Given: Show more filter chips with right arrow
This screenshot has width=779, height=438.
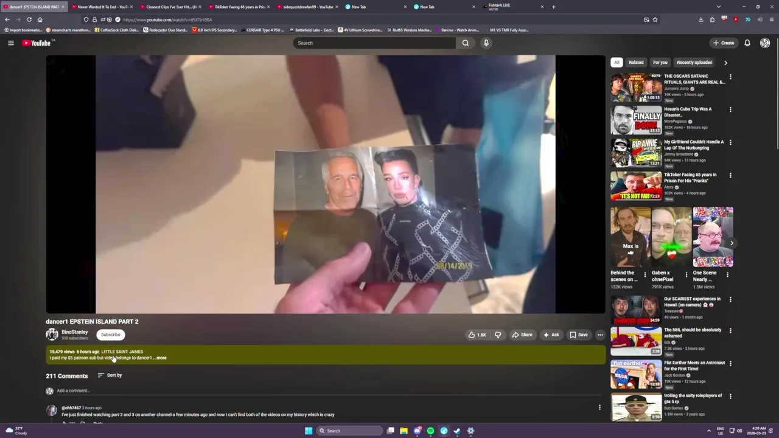Looking at the screenshot, I should (x=725, y=62).
